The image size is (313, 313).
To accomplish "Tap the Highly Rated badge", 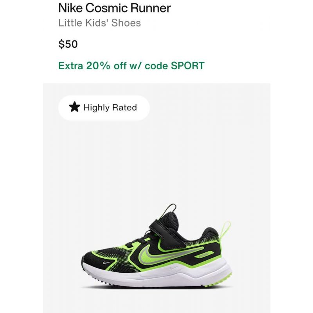I will [x=104, y=108].
